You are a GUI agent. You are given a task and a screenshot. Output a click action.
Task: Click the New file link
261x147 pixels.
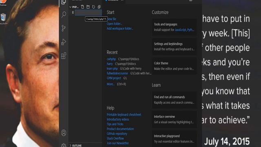click(x=111, y=19)
